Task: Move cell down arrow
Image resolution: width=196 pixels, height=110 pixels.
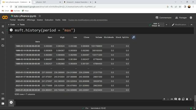Action: (x=168, y=99)
